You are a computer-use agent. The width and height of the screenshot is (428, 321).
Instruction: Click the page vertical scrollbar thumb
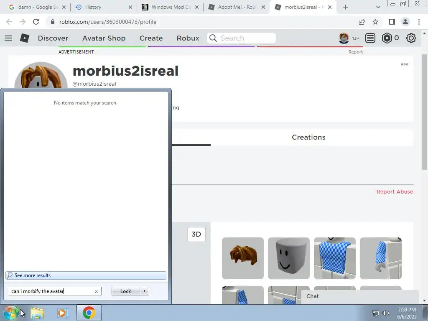coord(424,112)
